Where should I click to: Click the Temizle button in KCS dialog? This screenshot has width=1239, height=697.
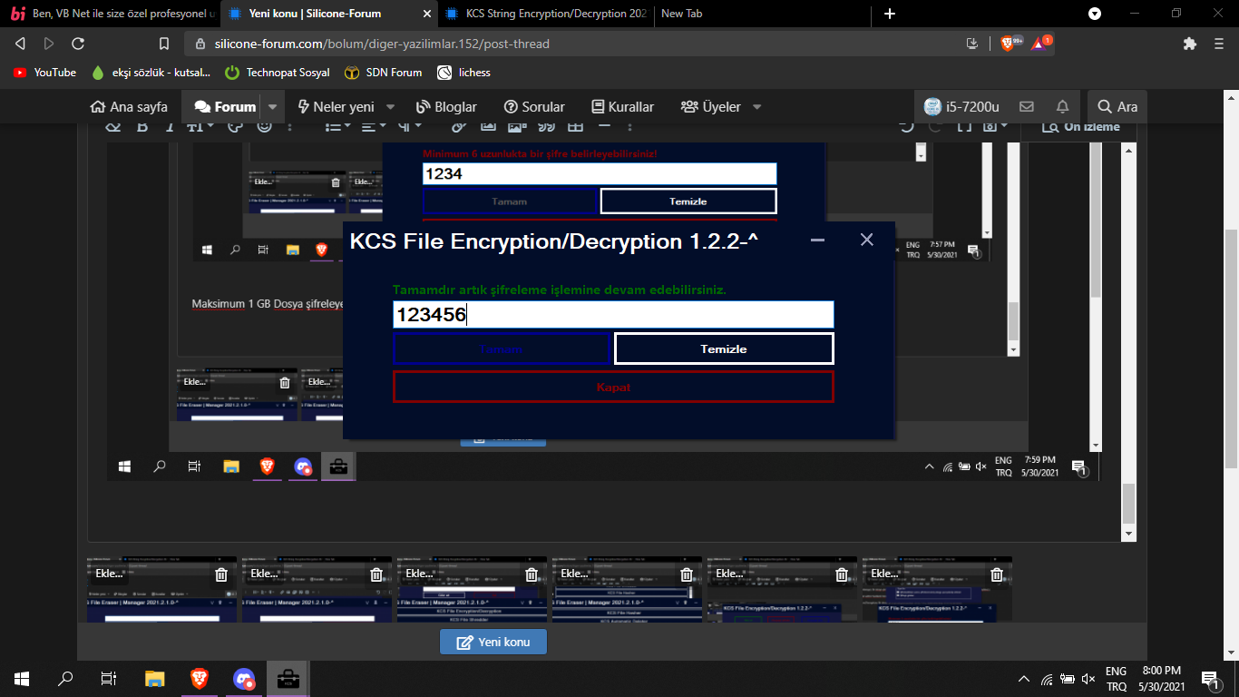[x=724, y=349]
